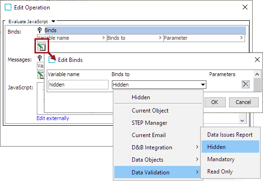This screenshot has width=263, height=182.
Task: Click the edit Binds pencil icon
Action: 41,47
